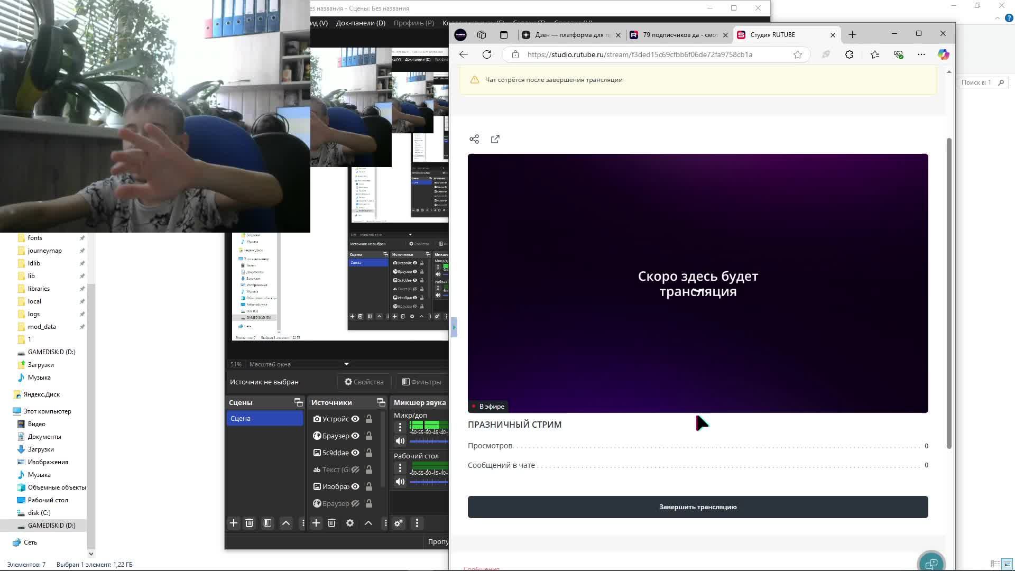Adjust the Микр/доп volume slider

pyautogui.click(x=428, y=441)
